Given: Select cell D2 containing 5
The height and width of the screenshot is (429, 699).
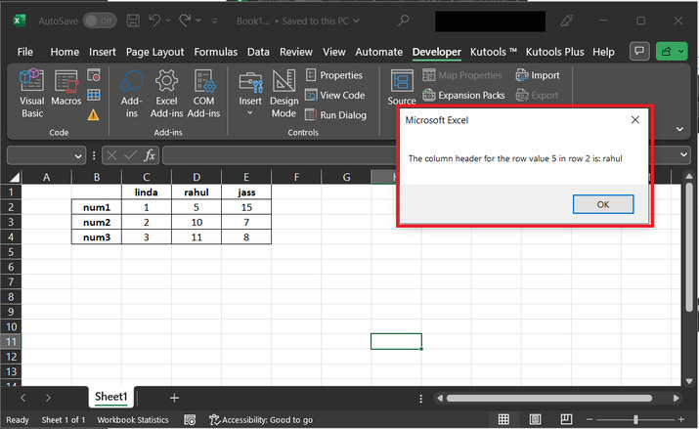Looking at the screenshot, I should click(x=197, y=207).
